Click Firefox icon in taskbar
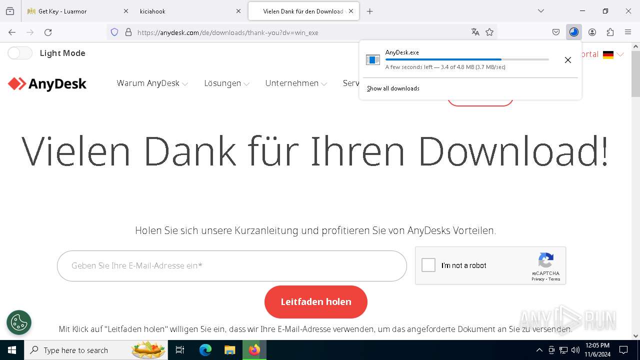The width and height of the screenshot is (640, 360). point(254,350)
